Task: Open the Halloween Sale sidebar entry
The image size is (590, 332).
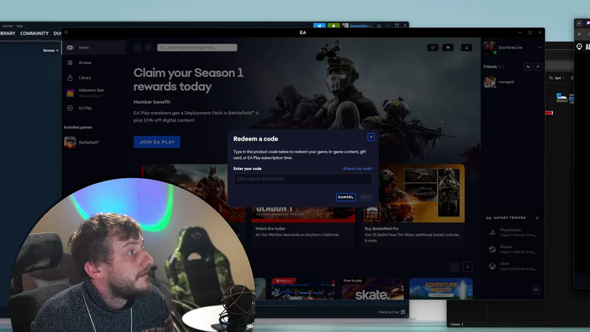Action: click(x=94, y=93)
